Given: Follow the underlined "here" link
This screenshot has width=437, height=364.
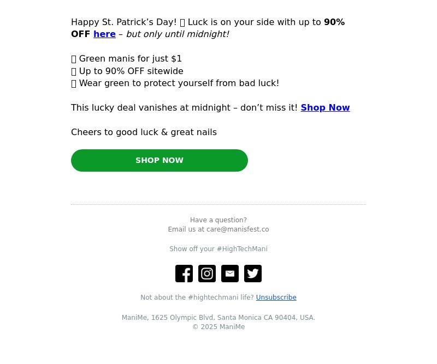Looking at the screenshot, I should 104,34.
